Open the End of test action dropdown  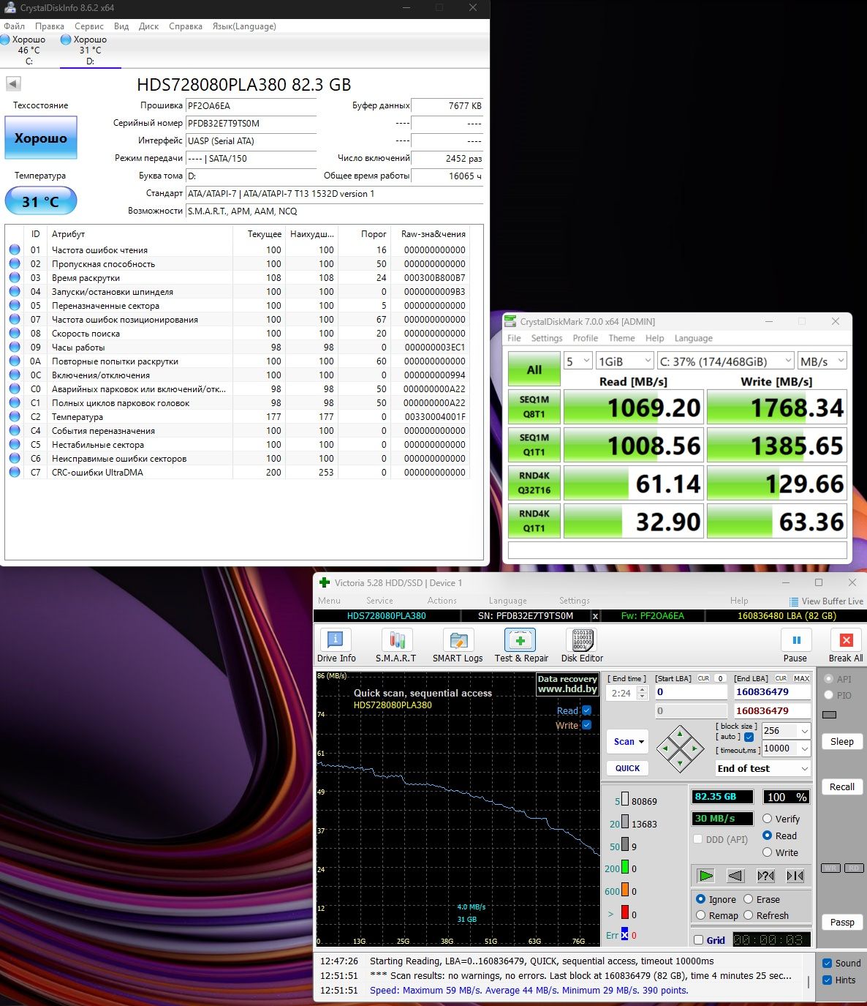click(x=763, y=768)
